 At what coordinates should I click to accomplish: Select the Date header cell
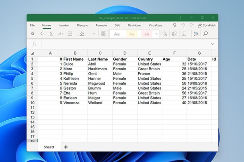click(x=199, y=59)
